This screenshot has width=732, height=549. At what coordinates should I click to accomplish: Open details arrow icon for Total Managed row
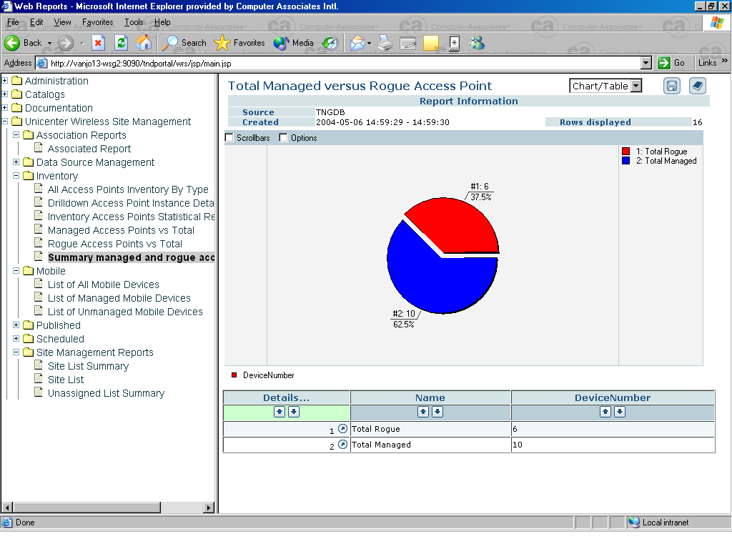coord(342,445)
